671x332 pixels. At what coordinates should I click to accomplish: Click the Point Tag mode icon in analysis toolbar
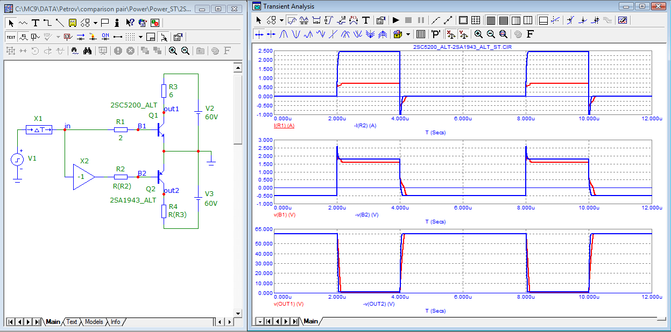(342, 20)
